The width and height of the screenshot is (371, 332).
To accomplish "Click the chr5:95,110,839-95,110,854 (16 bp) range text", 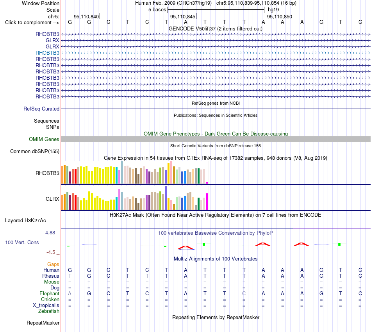I will pos(256,3).
